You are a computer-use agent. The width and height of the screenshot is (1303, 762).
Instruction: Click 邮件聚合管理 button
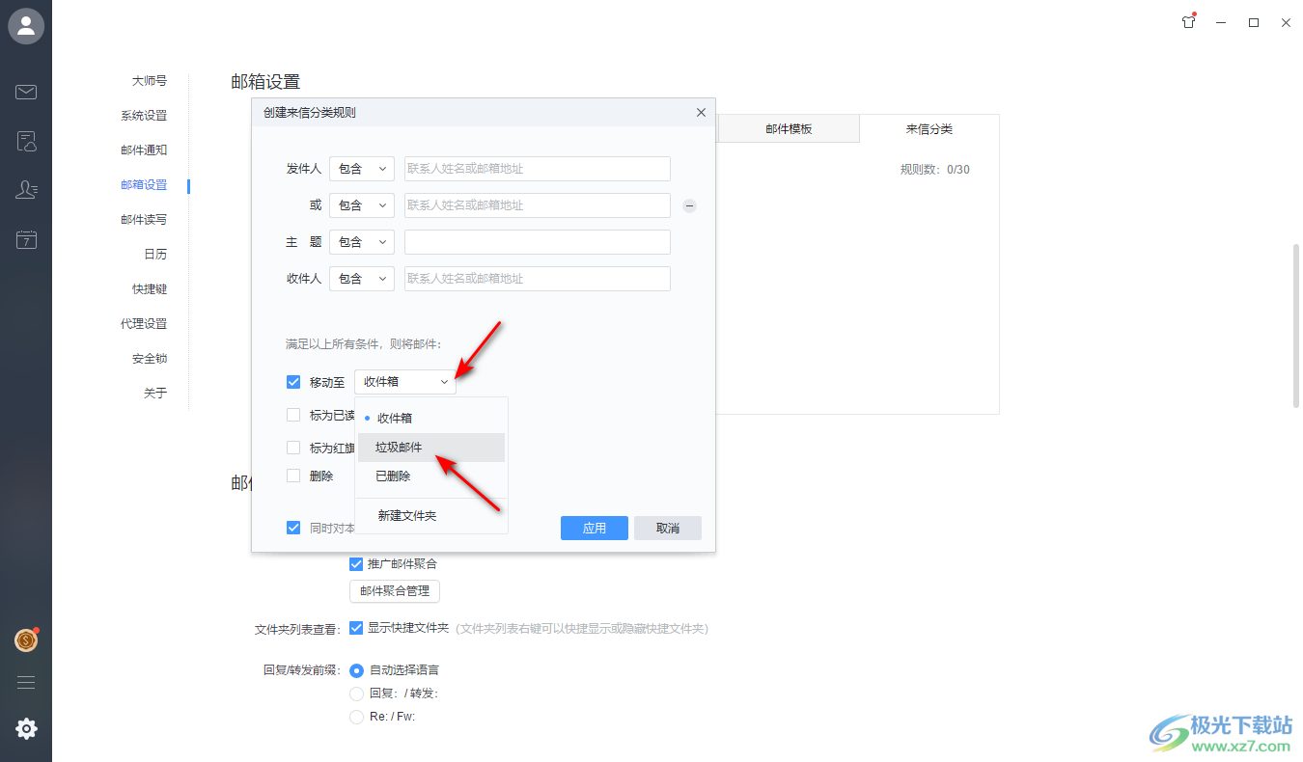(395, 591)
